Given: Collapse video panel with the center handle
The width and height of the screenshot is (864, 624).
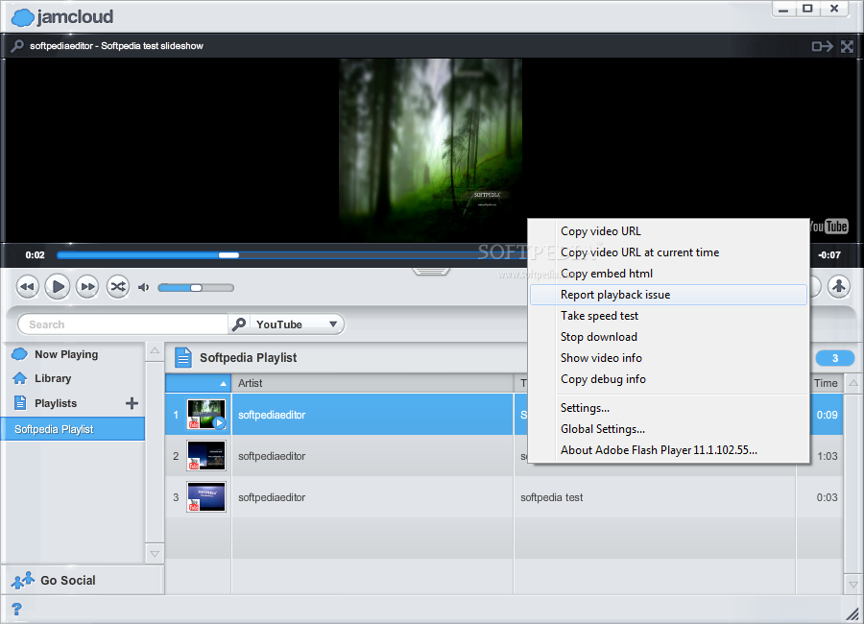Looking at the screenshot, I should 431,272.
